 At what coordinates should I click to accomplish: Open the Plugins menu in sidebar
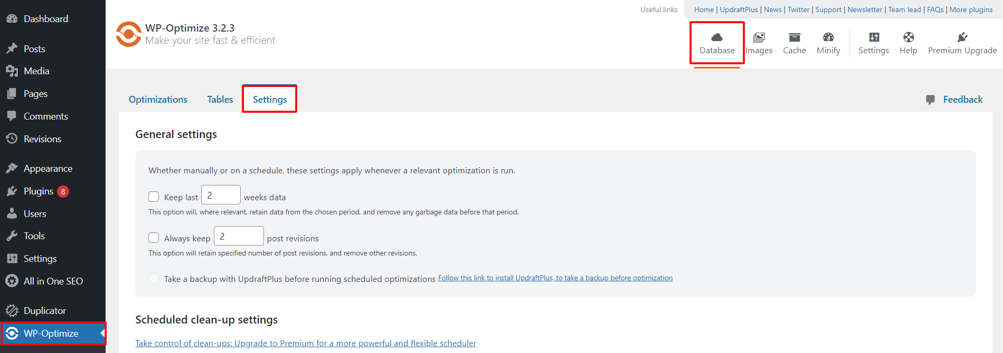[x=39, y=191]
